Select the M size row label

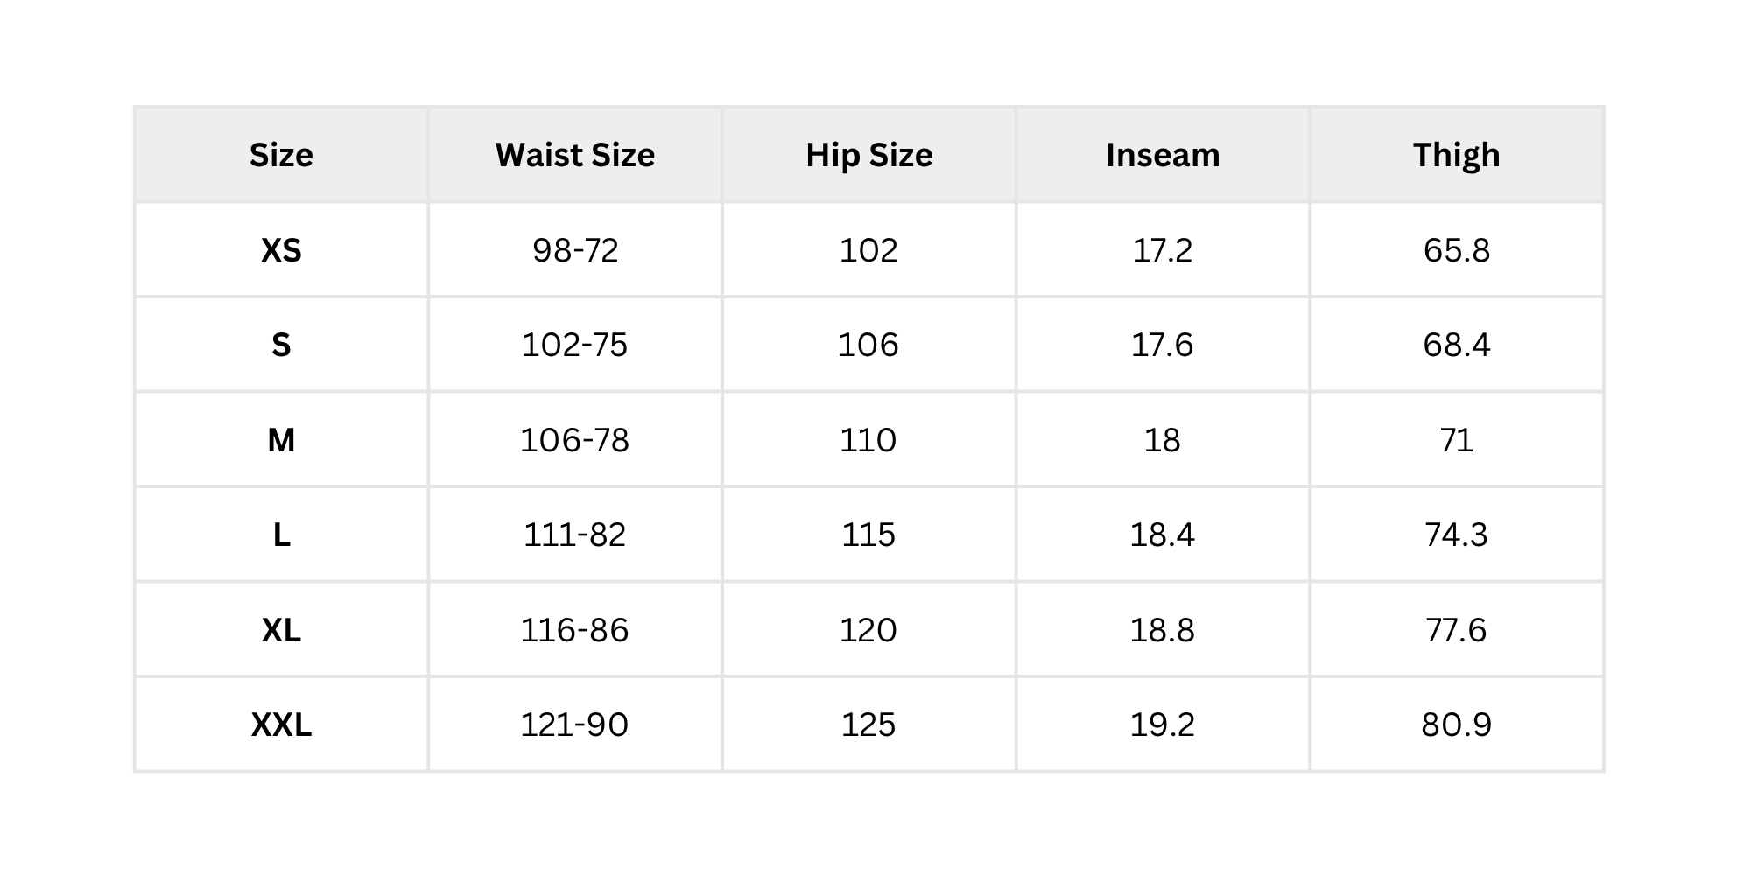[281, 440]
